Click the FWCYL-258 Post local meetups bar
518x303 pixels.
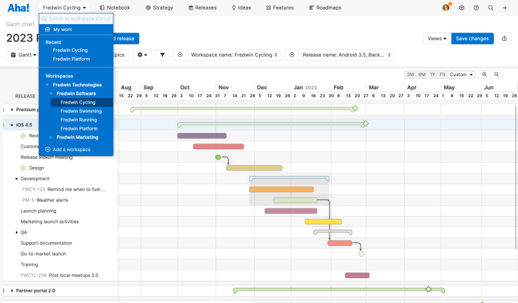tap(357, 275)
